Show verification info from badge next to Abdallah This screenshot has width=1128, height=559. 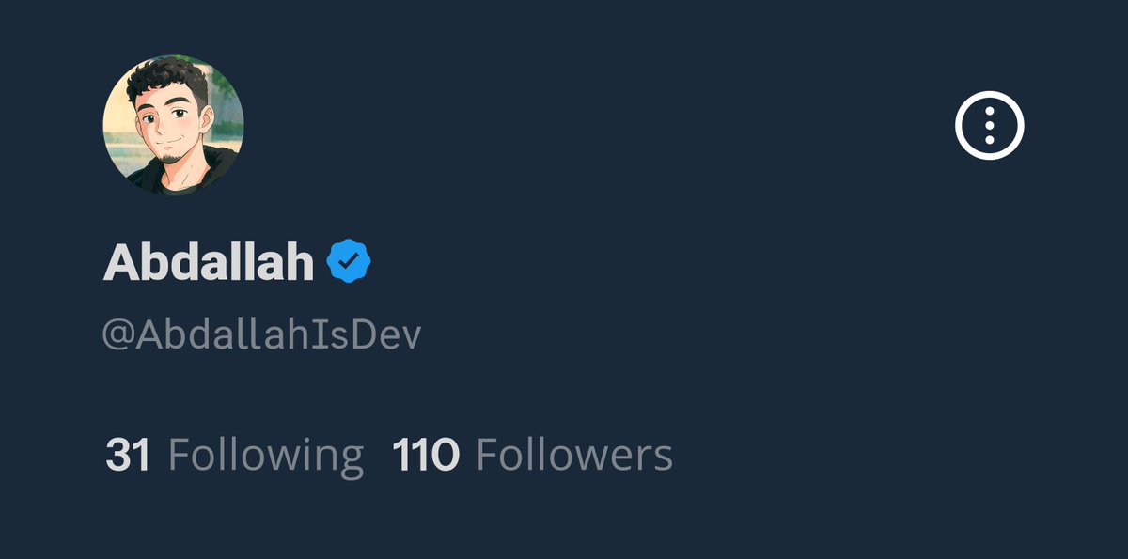pos(349,261)
